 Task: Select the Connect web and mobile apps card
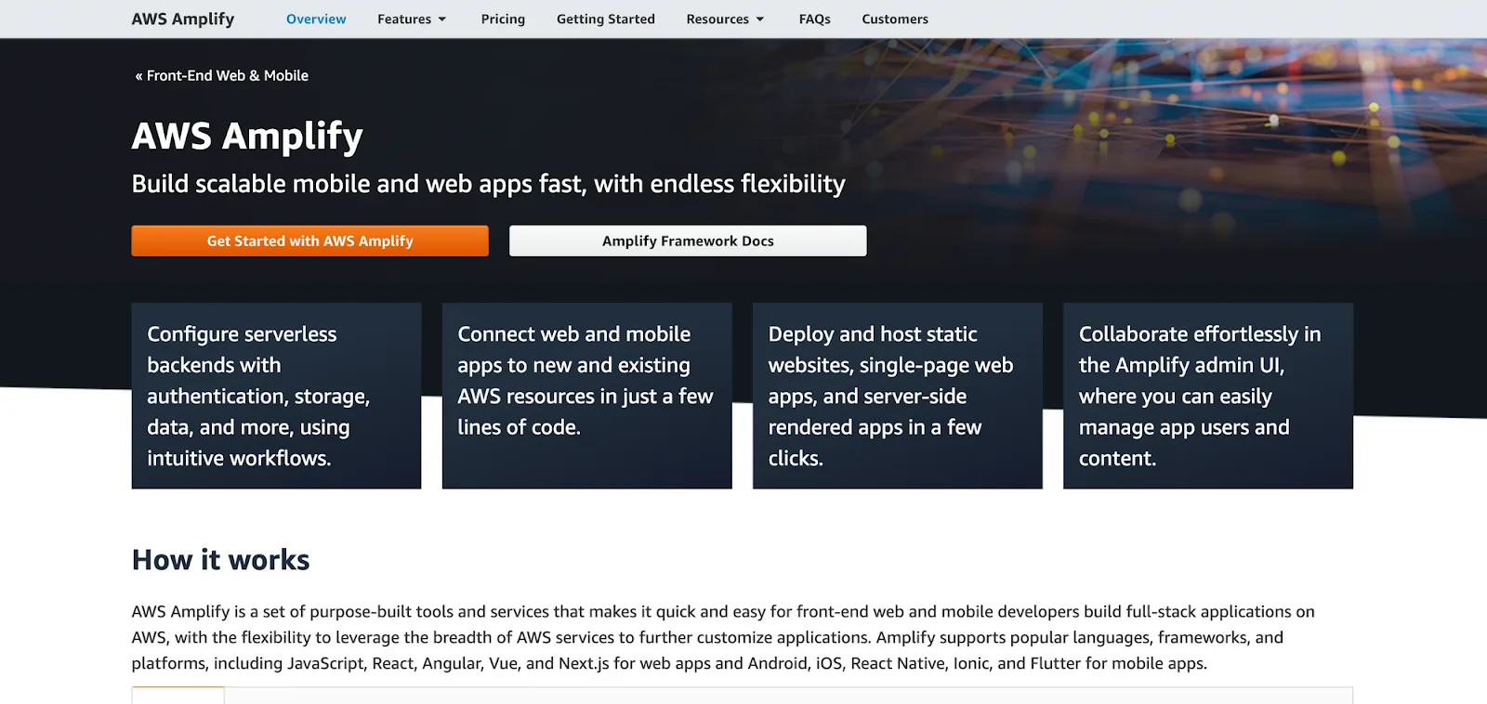587,396
